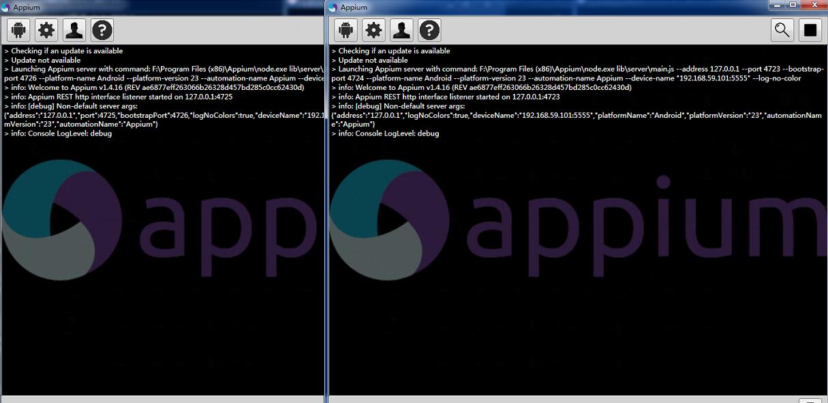Open General Settings gear in left Appium window
The image size is (828, 403).
(46, 30)
